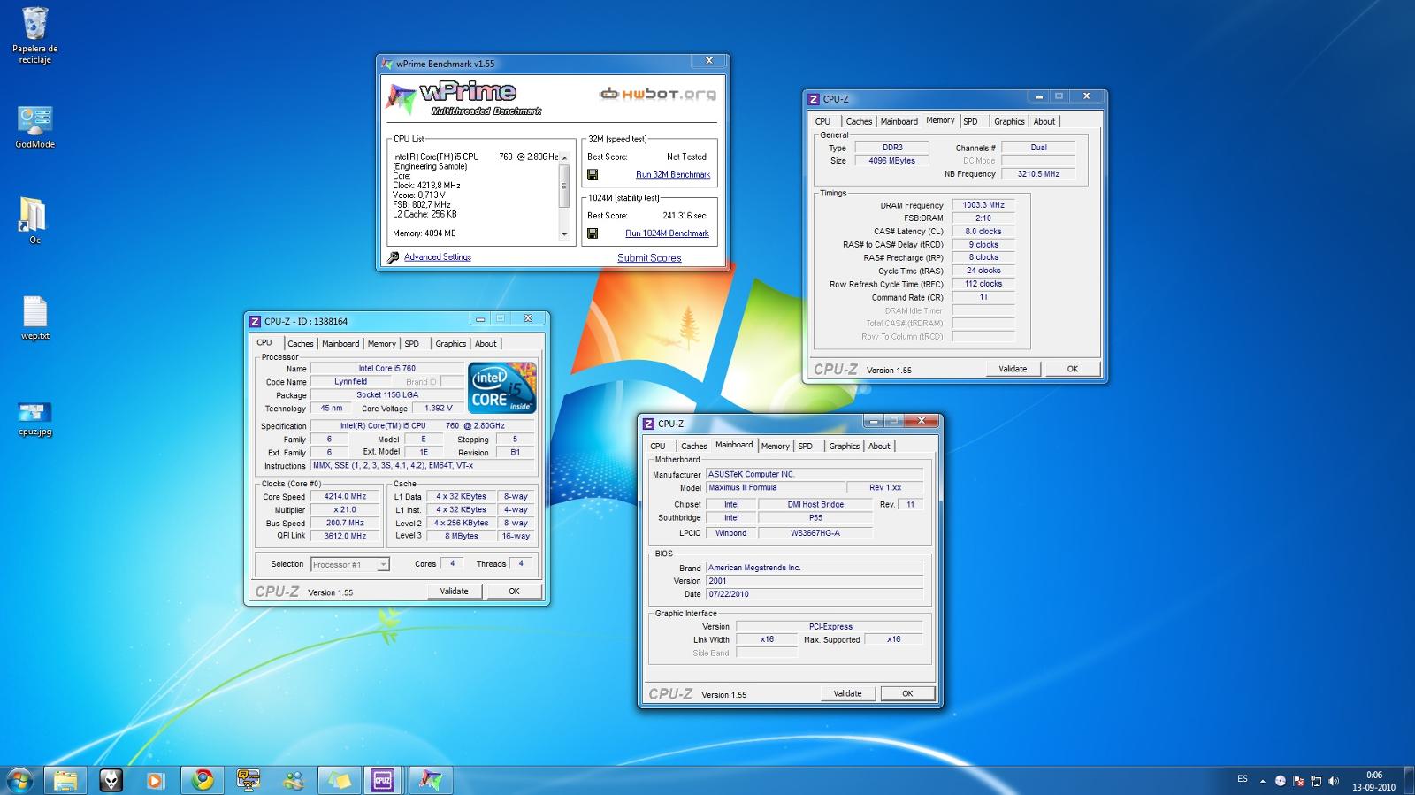Run the 32M Benchmark in wPrime

point(673,174)
